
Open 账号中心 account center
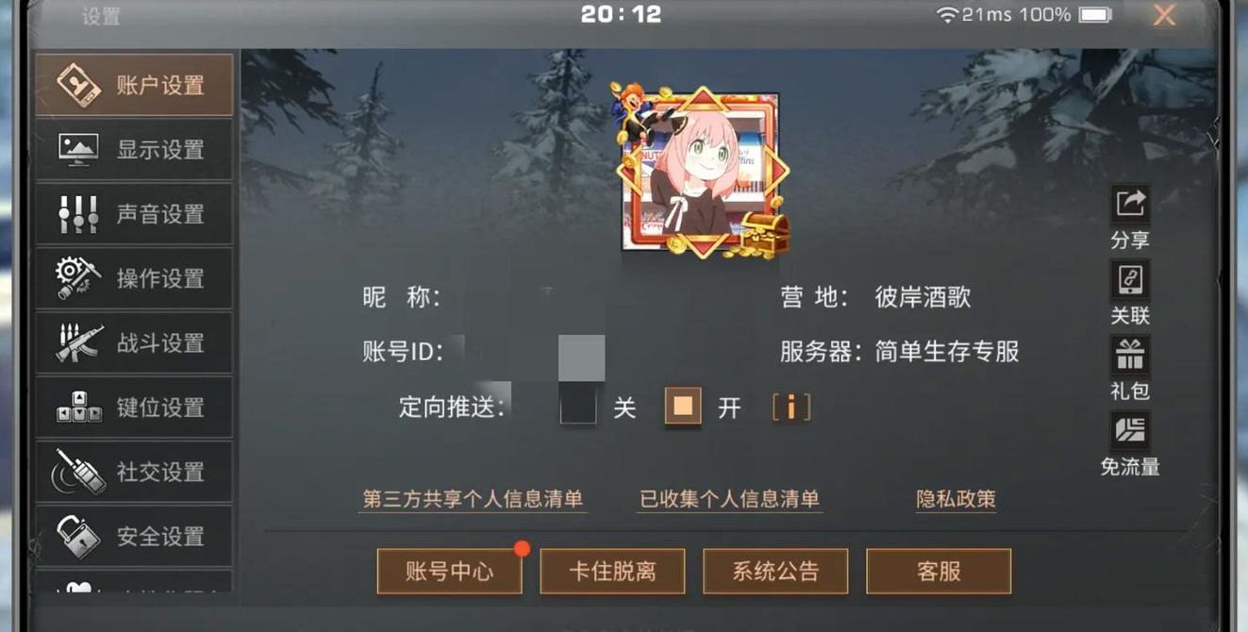tap(450, 571)
